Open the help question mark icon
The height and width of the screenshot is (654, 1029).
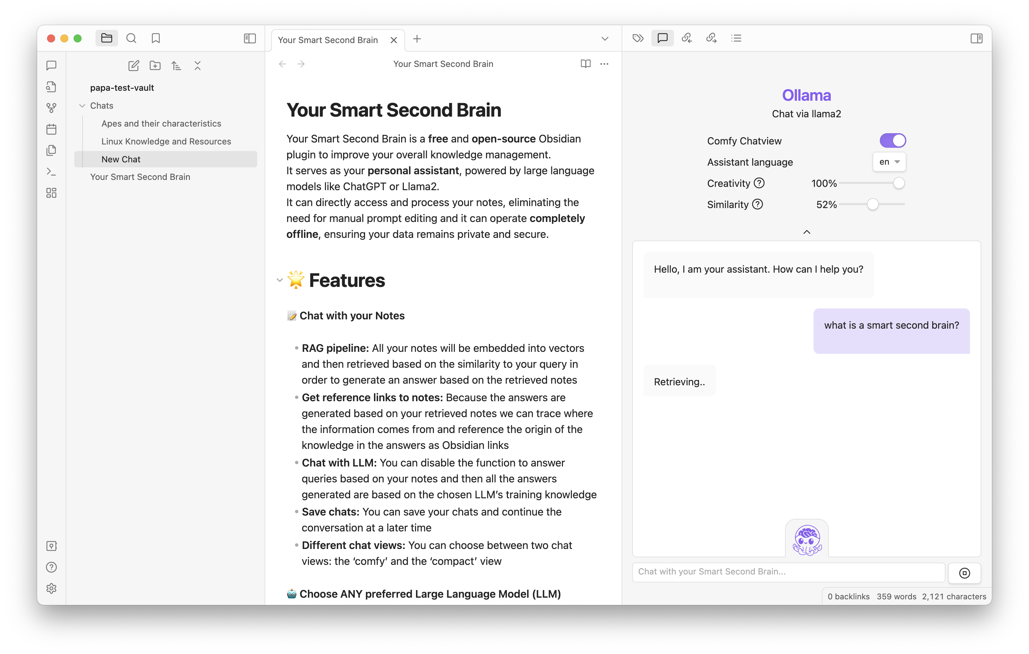click(x=51, y=567)
